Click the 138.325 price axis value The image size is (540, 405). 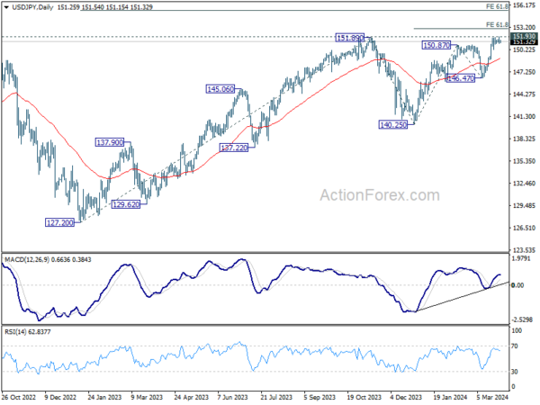coord(524,139)
